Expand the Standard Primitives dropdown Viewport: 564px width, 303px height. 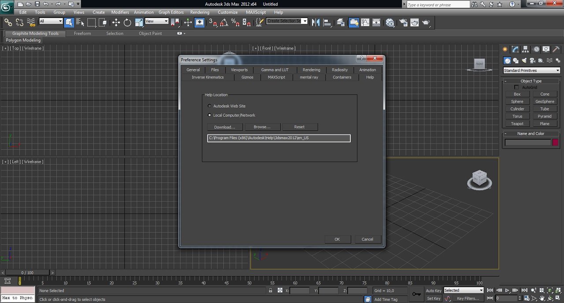(x=531, y=70)
